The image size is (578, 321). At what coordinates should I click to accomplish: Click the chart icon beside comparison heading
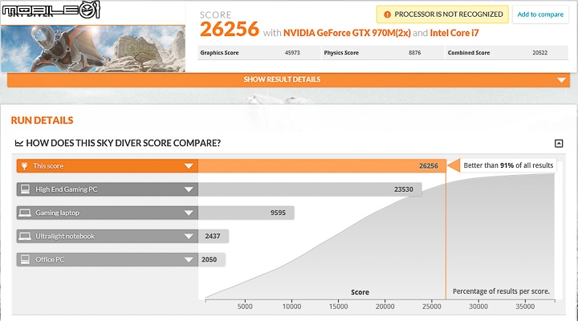18,143
